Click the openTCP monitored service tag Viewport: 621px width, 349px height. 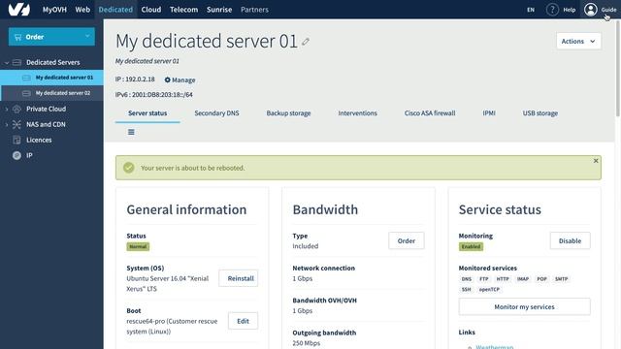click(489, 289)
